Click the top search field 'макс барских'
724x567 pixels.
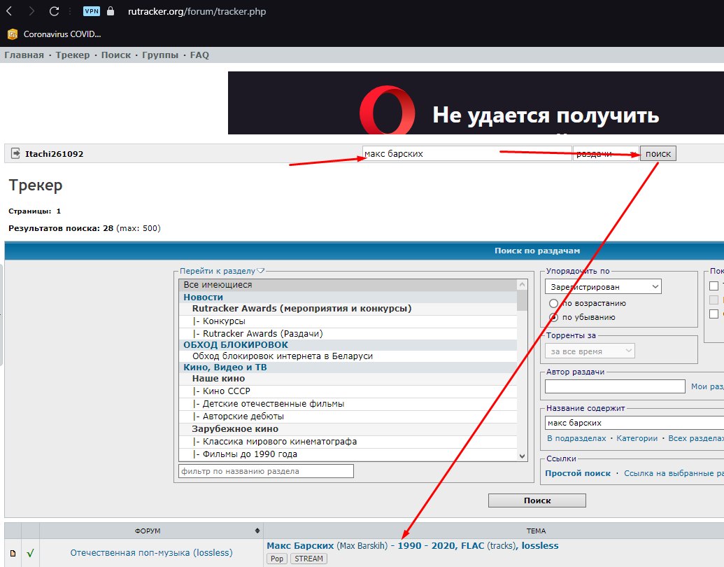pyautogui.click(x=467, y=153)
